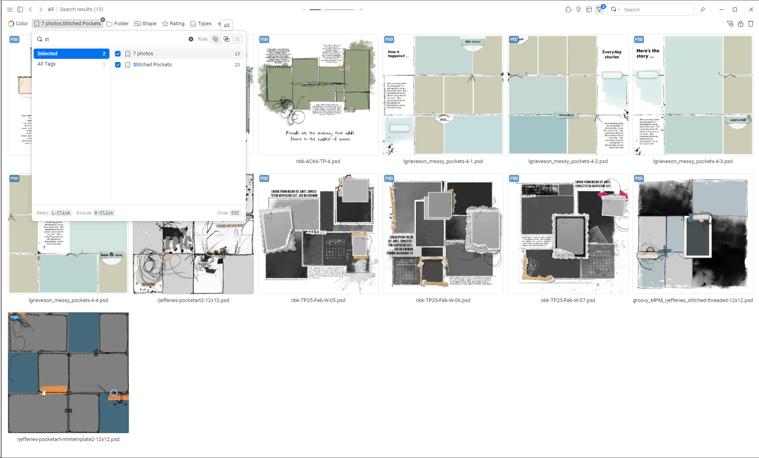
Task: Toggle the sidebar panel icon
Action: click(x=20, y=9)
